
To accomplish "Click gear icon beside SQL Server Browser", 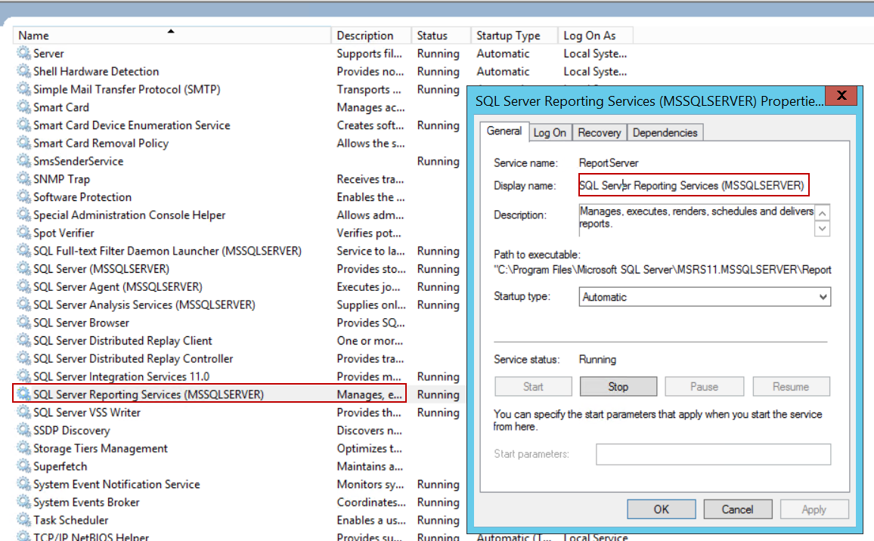I will pos(24,323).
